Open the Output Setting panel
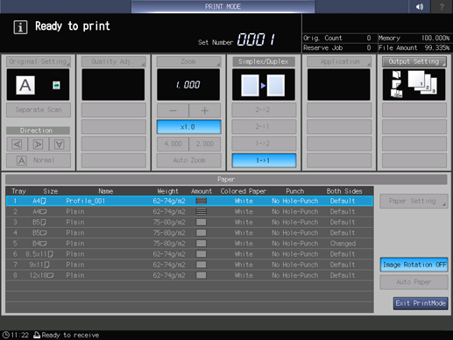The image size is (453, 340). (x=414, y=61)
